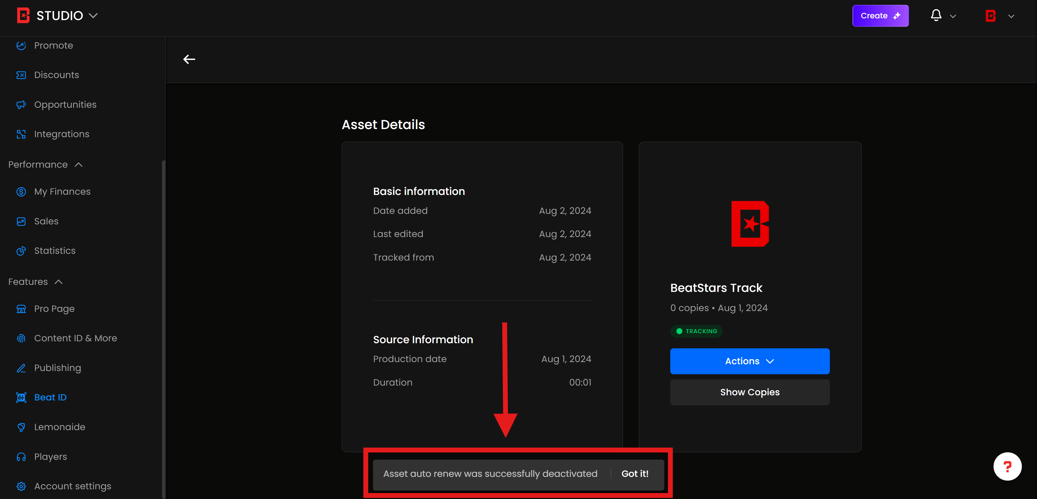The width and height of the screenshot is (1037, 499).
Task: Click the Discounts sidebar icon
Action: click(x=21, y=75)
